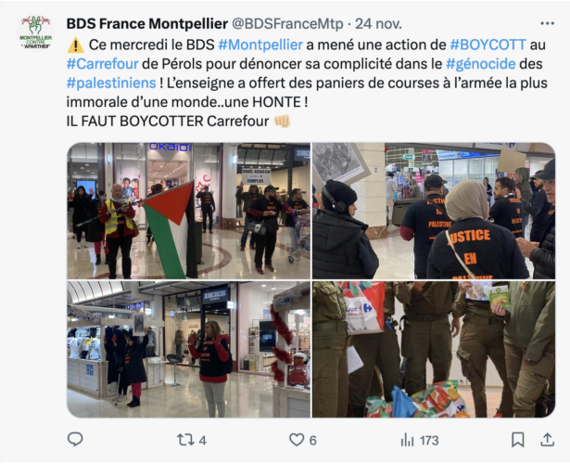Follow the #palestiniens hashtag
Viewport: 570px width, 464px height.
click(x=111, y=83)
